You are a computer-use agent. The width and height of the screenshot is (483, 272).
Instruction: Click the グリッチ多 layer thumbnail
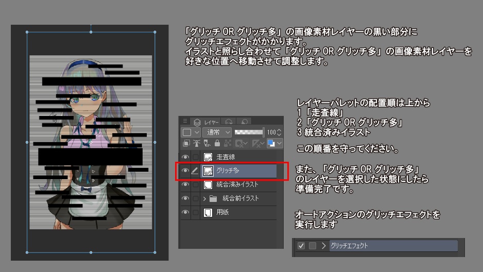[x=208, y=171]
